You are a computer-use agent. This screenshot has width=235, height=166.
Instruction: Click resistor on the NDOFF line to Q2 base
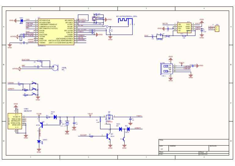[91, 136]
